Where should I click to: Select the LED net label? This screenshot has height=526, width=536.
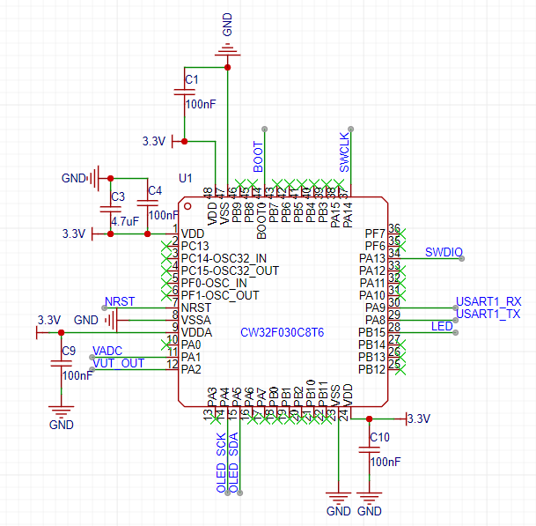(442, 326)
